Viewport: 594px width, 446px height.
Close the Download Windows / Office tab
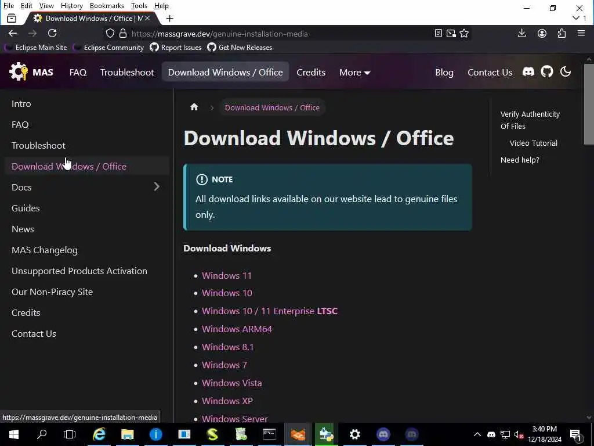pyautogui.click(x=147, y=18)
